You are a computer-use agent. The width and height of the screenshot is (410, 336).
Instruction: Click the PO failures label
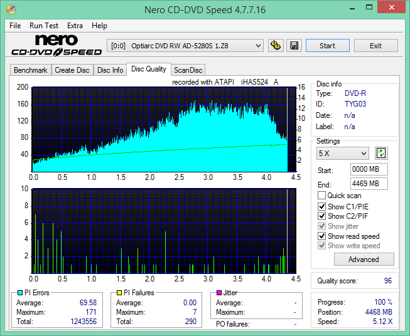(233, 324)
